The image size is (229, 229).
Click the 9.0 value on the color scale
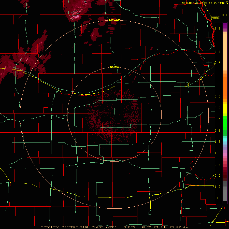pos(218,40)
